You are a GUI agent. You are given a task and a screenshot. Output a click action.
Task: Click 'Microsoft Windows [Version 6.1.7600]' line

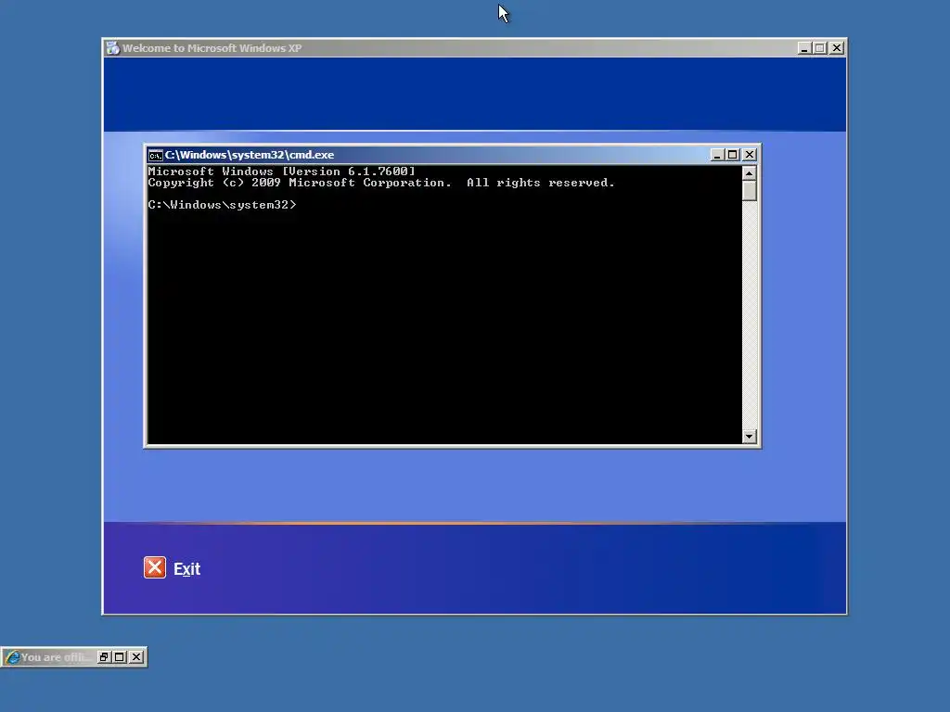click(282, 172)
